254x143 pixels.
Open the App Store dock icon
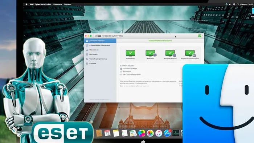tap(167, 133)
